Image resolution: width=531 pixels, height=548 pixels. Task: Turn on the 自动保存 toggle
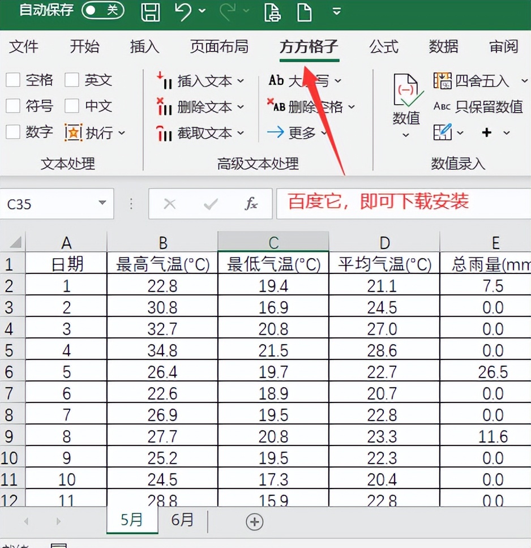coord(103,10)
